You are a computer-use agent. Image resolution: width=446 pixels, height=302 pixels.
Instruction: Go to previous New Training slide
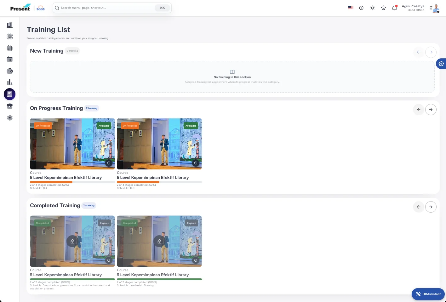419,52
